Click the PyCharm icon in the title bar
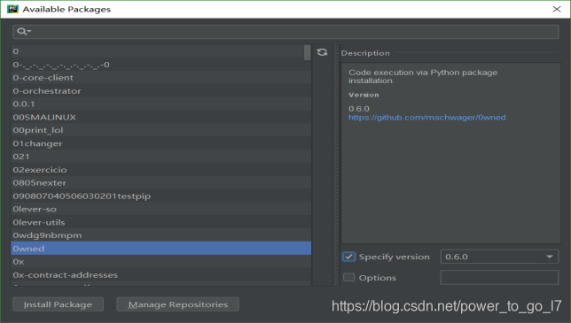Viewport: 571px width, 323px height. pyautogui.click(x=12, y=9)
